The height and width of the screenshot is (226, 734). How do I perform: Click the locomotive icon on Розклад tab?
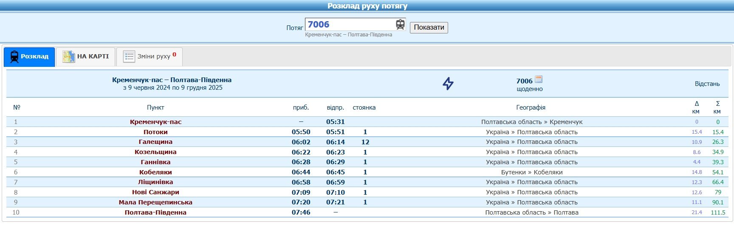click(14, 57)
